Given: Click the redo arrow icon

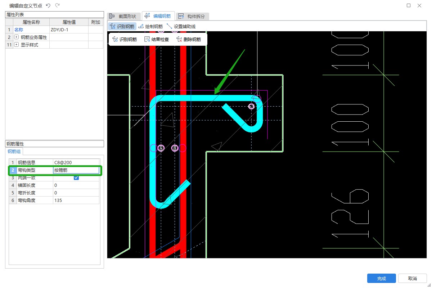Looking at the screenshot, I should tap(58, 5).
